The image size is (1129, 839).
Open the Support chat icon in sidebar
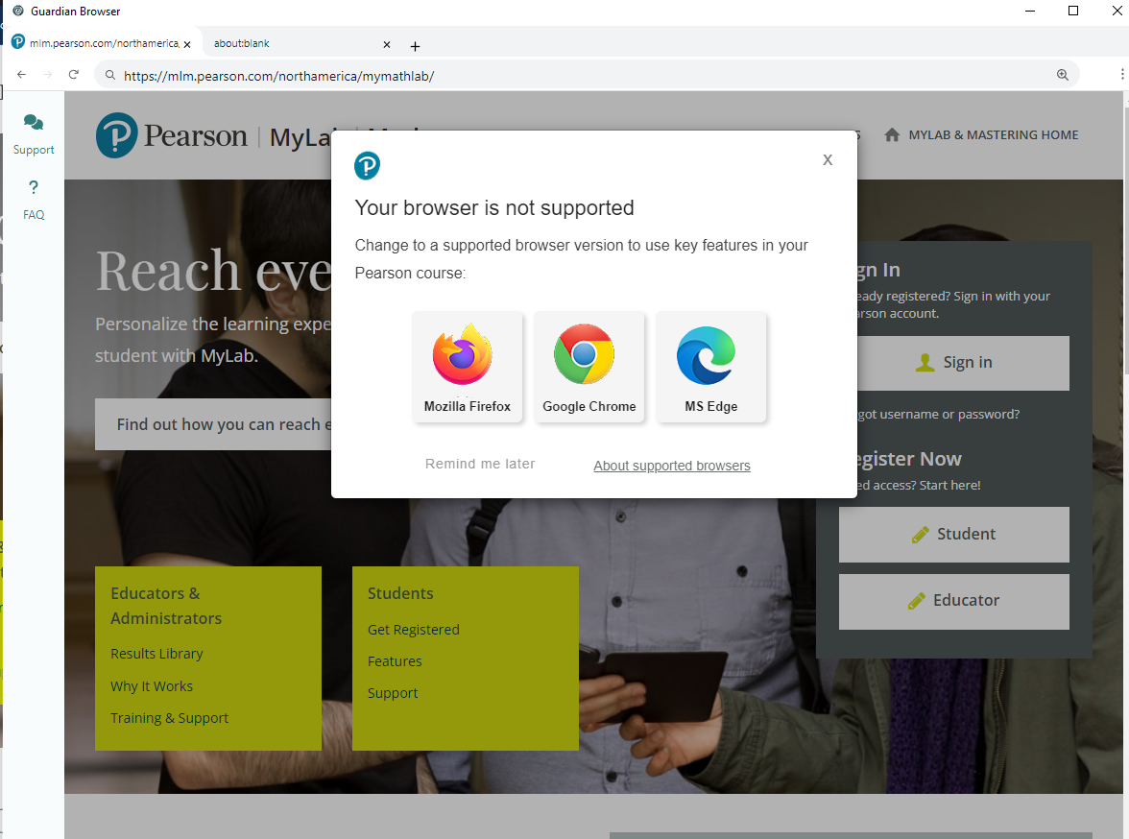tap(33, 123)
